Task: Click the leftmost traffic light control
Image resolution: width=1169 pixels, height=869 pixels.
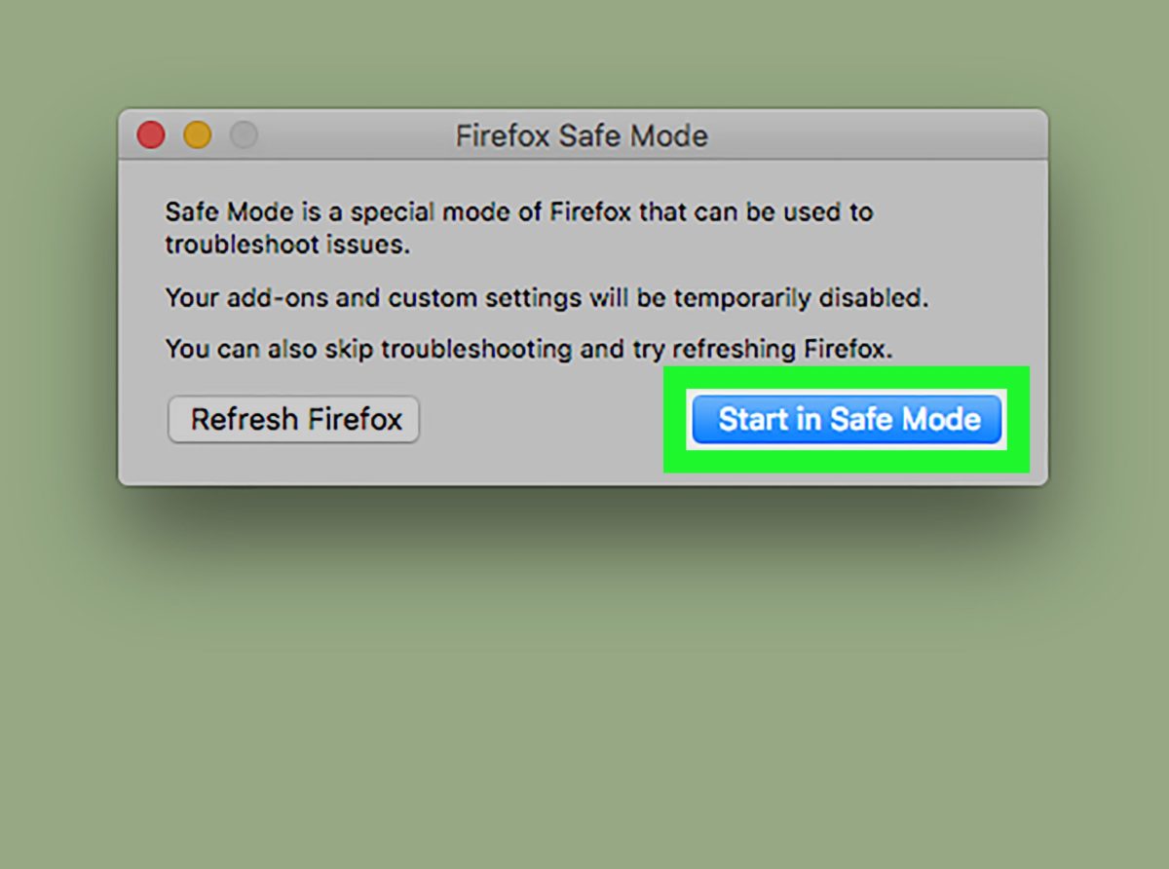Action: pyautogui.click(x=150, y=135)
